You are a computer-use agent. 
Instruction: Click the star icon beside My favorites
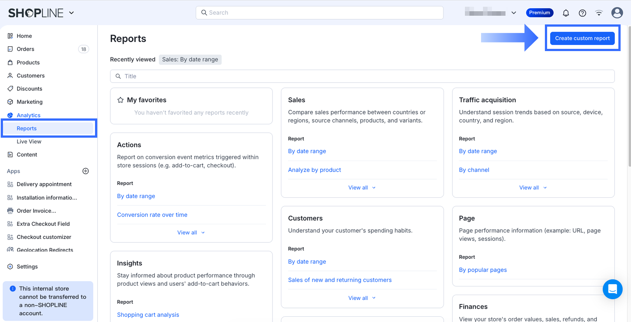[120, 100]
